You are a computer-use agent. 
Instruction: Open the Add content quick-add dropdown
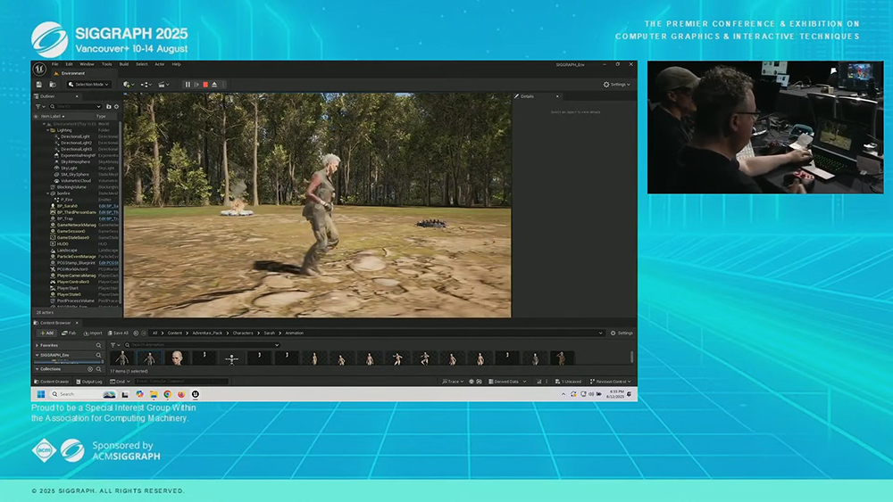129,84
